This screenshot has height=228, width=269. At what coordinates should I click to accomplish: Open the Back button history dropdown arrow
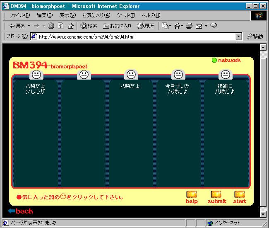click(x=29, y=26)
